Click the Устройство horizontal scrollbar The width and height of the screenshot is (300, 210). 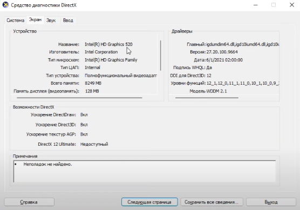pyautogui.click(x=79, y=98)
